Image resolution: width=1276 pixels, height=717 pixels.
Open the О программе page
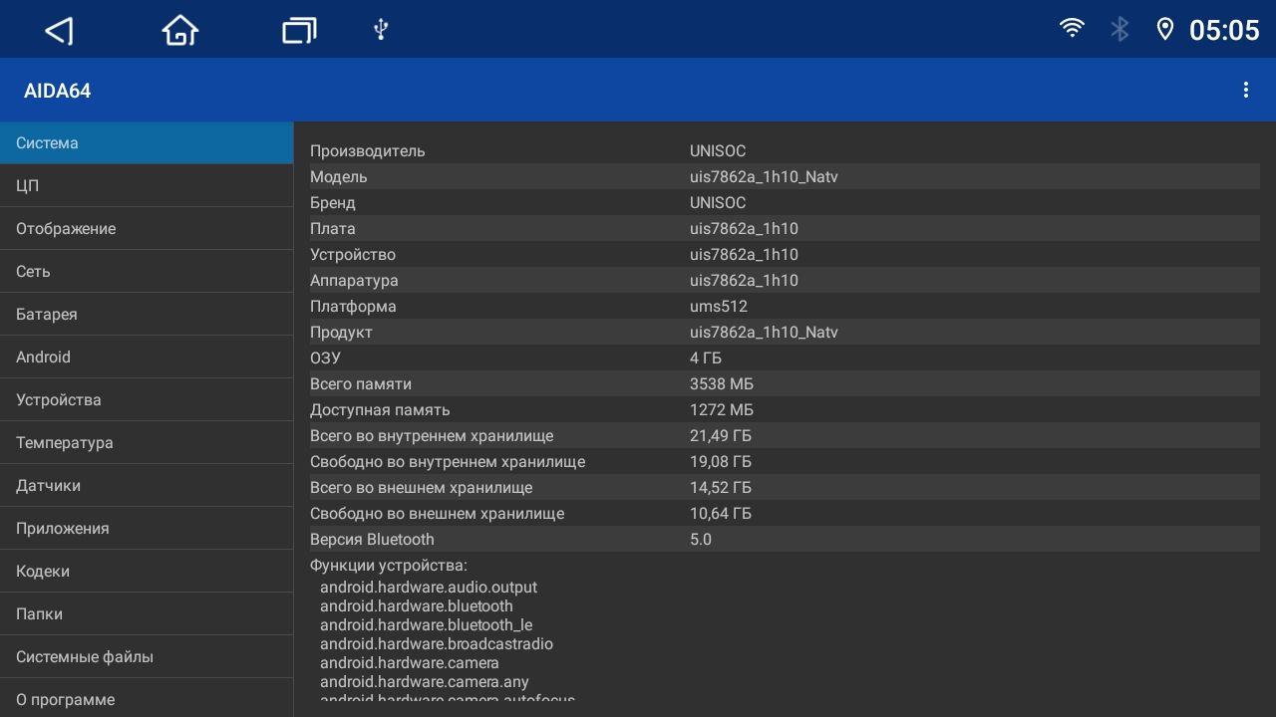pyautogui.click(x=147, y=699)
